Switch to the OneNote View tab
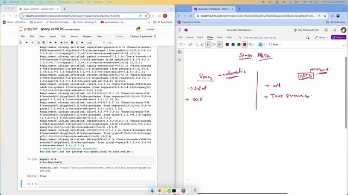Viewport: 348px width, 195px height. click(220, 37)
